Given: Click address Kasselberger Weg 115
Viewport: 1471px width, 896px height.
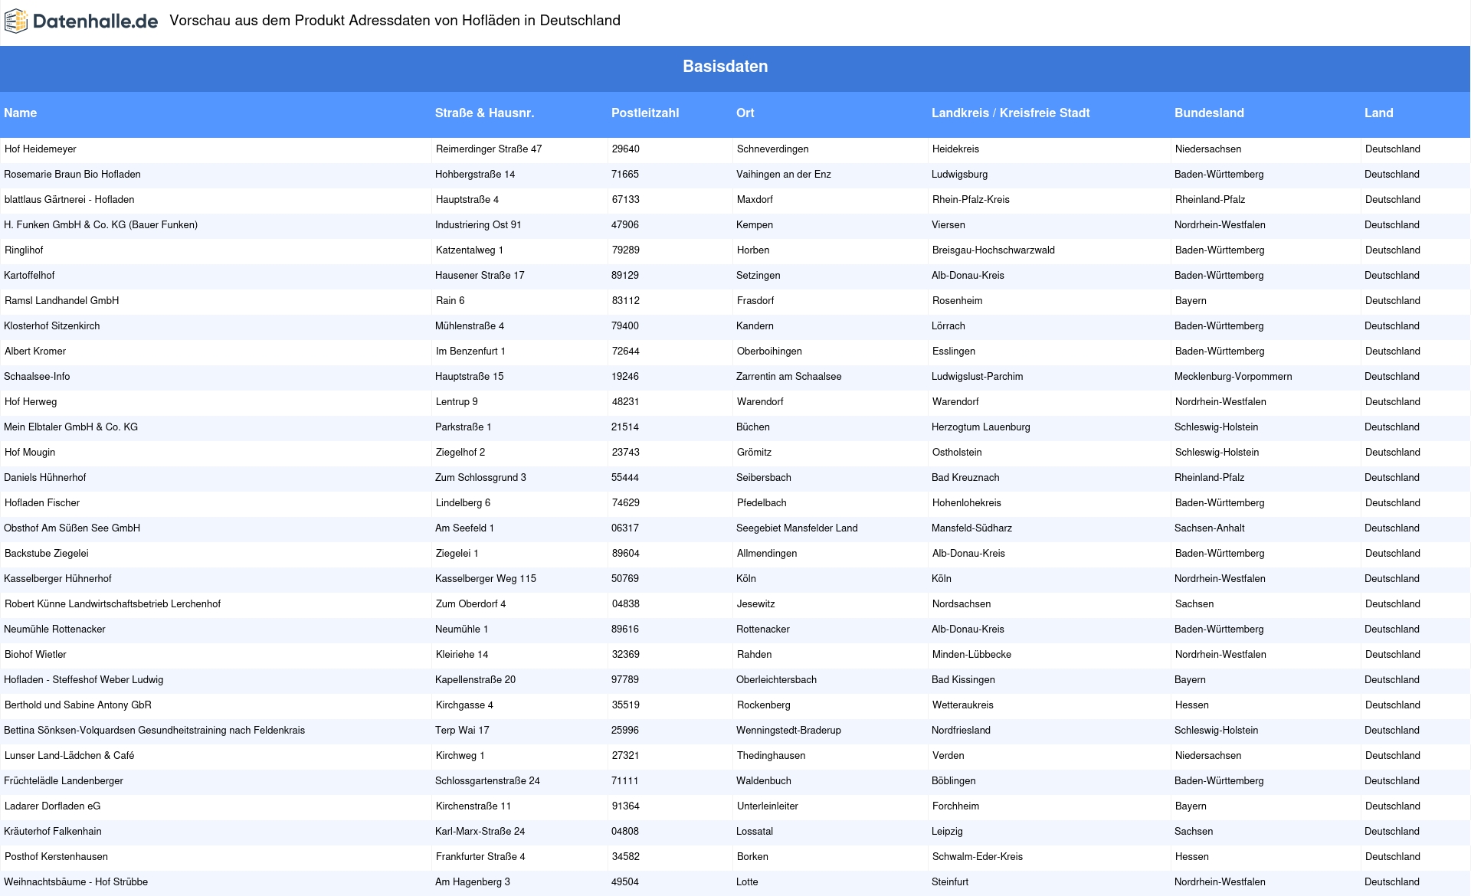Looking at the screenshot, I should (486, 579).
